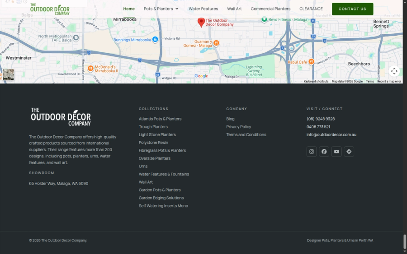Screen dimensions: 407x254
Task: Click the 65 Holder Way showroom address
Action: 59,183
